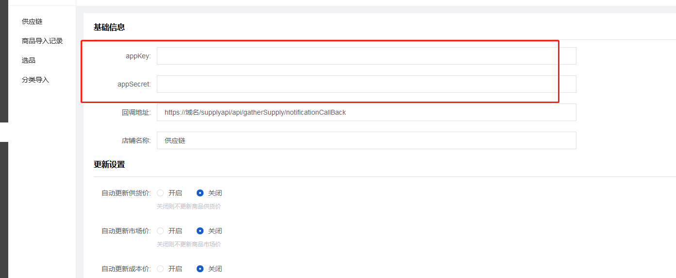
Task: Click the 自动更新市场价: label
Action: point(126,231)
